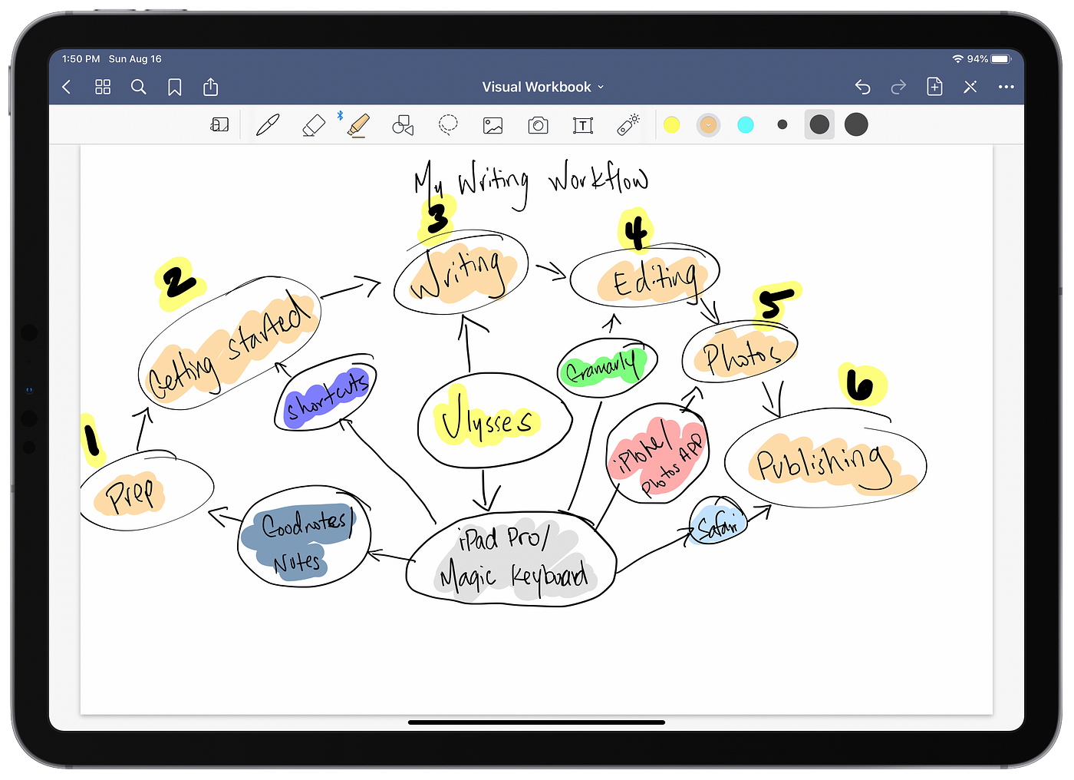
Task: Tap the 'iPad Pro / Magic Keyboard' bubble
Action: pyautogui.click(x=512, y=560)
